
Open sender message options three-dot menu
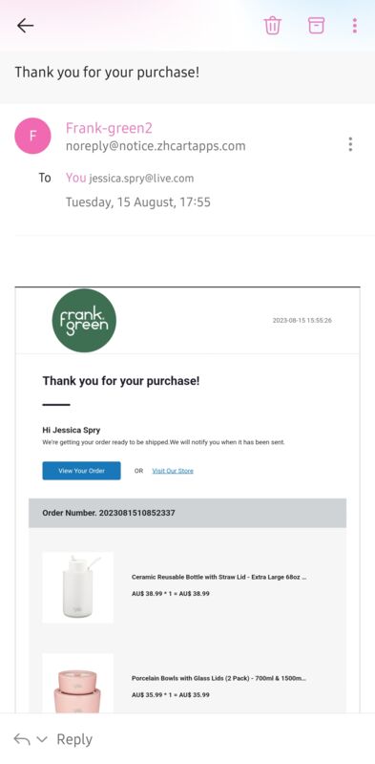pyautogui.click(x=350, y=144)
